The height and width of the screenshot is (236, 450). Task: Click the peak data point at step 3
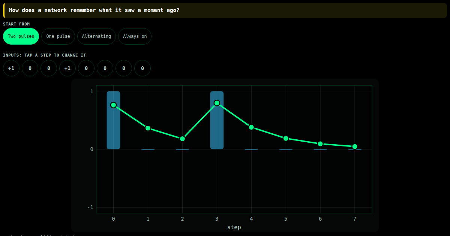(217, 103)
